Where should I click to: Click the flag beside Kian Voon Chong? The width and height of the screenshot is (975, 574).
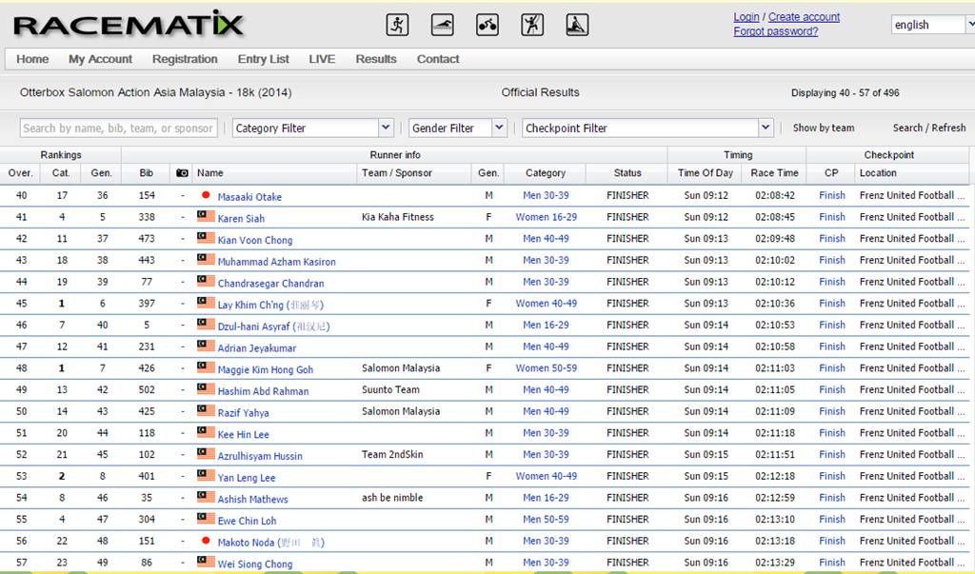click(206, 237)
